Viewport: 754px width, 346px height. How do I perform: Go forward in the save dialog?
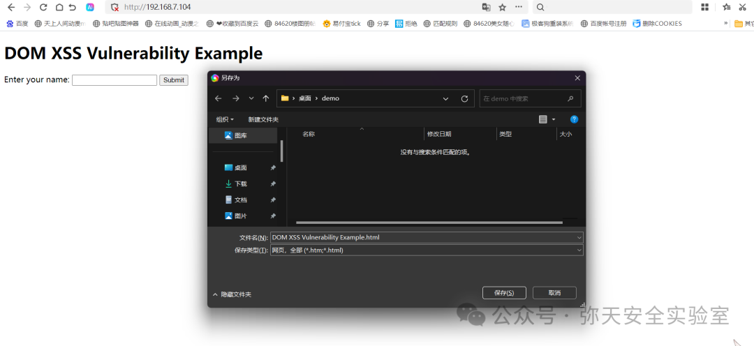[x=236, y=98]
